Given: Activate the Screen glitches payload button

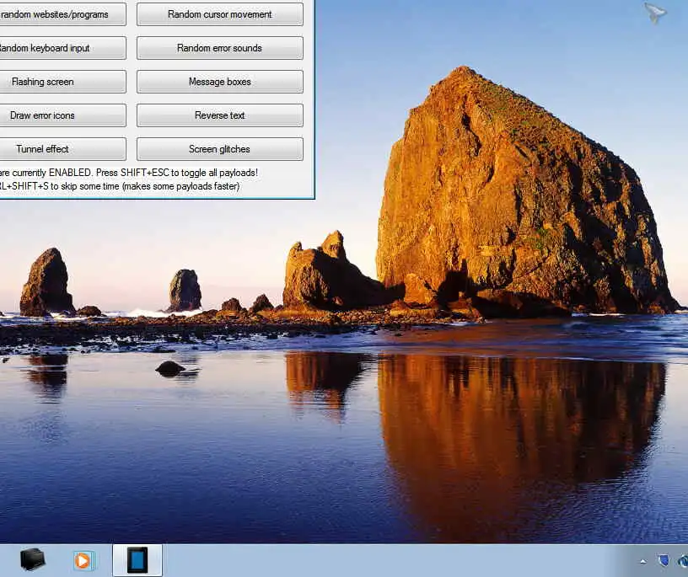Looking at the screenshot, I should 220,149.
